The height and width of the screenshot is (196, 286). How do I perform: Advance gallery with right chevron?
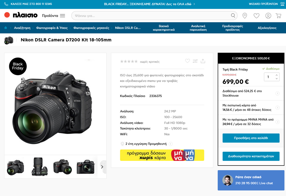[x=102, y=167]
